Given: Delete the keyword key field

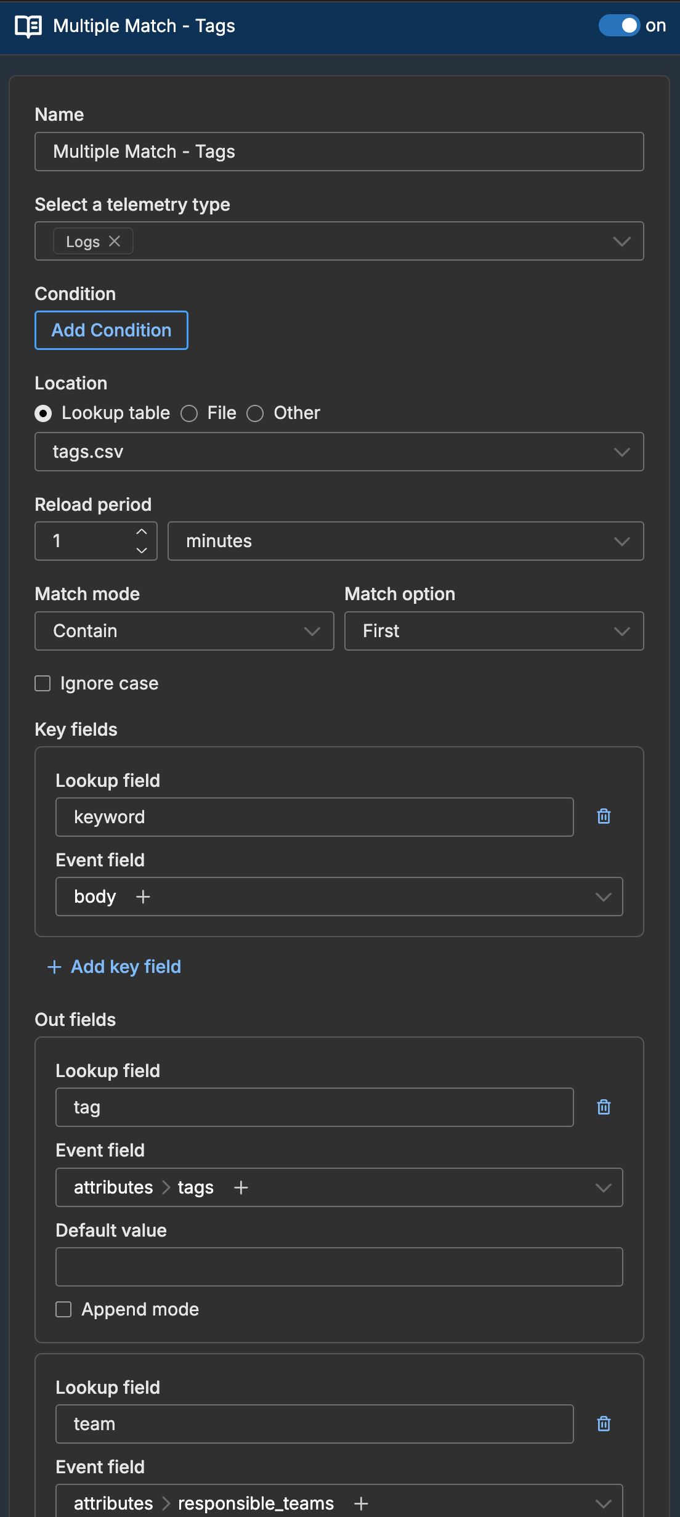Looking at the screenshot, I should pos(604,816).
